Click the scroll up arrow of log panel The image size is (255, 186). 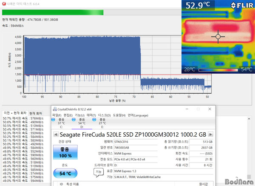(x=249, y=119)
